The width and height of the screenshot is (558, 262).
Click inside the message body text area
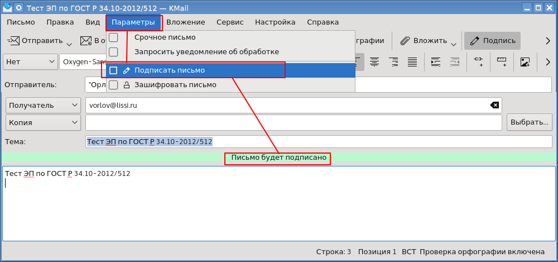click(278, 203)
